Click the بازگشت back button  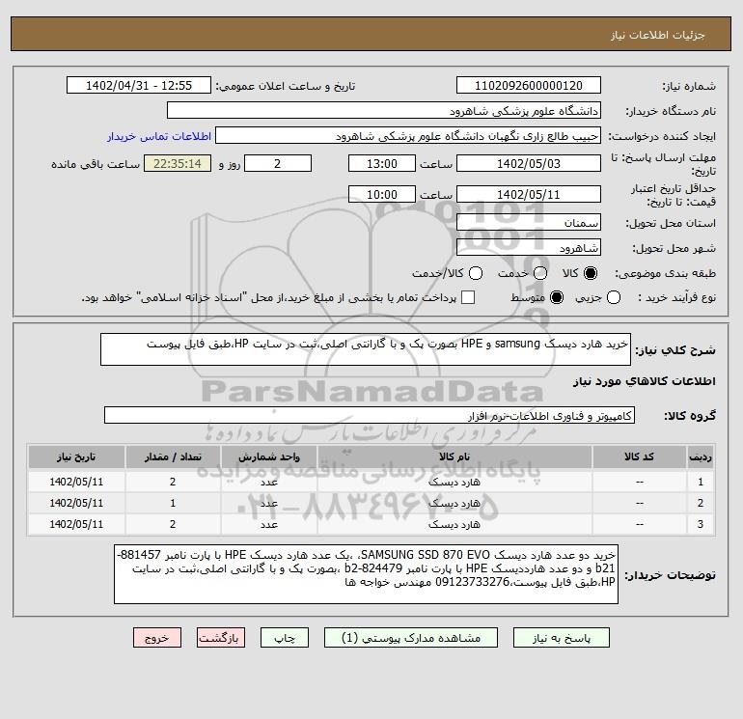pyautogui.click(x=221, y=638)
